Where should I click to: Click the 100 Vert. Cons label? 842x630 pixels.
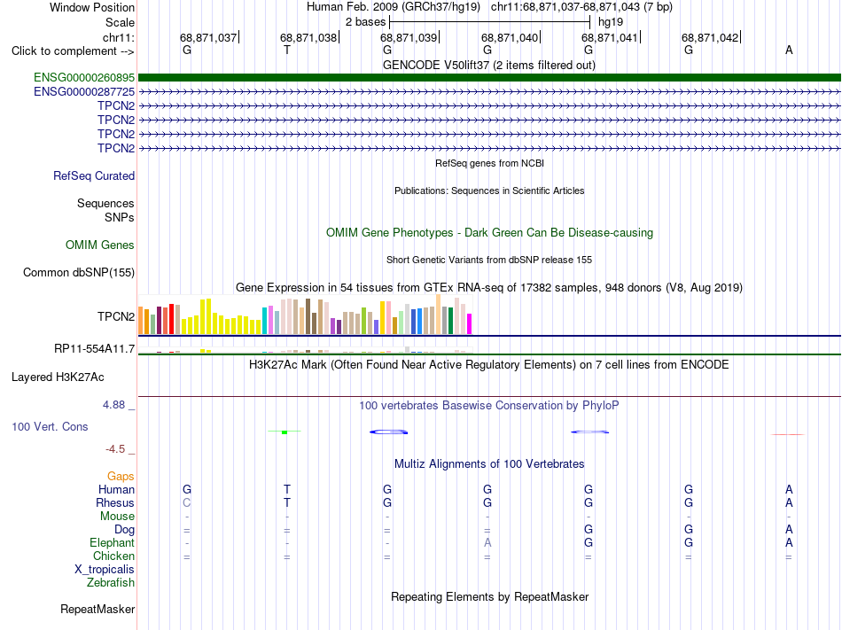coord(50,426)
